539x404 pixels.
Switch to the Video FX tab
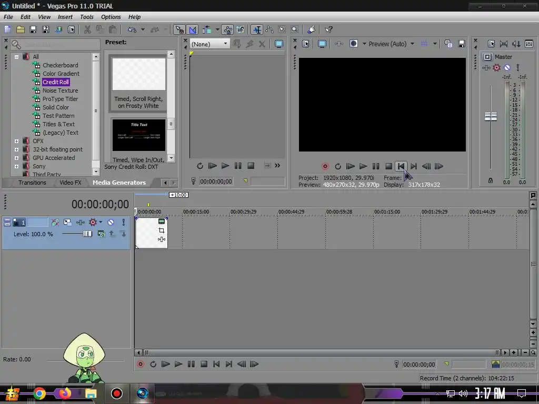pos(71,183)
